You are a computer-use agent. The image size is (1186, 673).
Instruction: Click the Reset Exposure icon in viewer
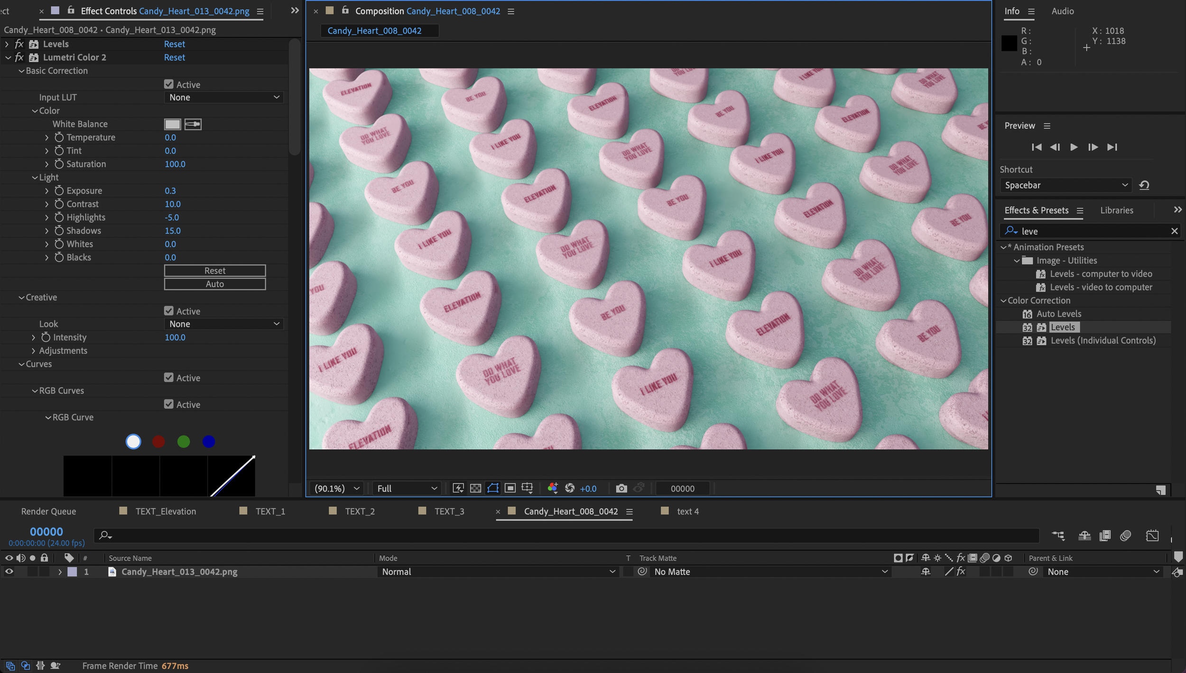(x=570, y=488)
